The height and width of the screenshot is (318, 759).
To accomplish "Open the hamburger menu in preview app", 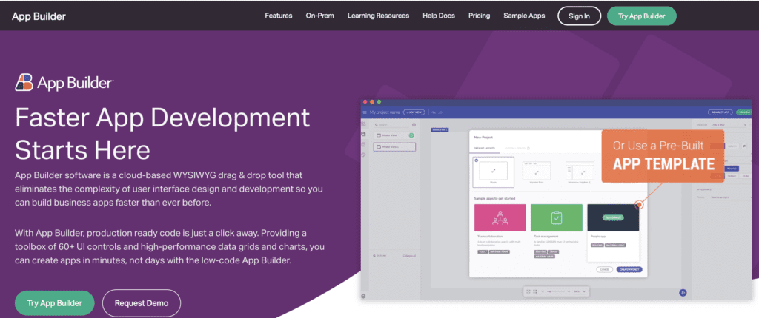I will [365, 112].
